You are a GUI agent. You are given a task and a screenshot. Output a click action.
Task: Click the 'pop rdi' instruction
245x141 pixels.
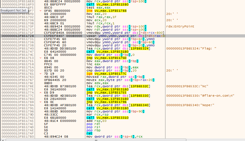click(x=93, y=124)
